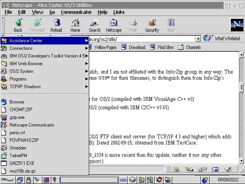Viewport: 245px width, 184px height.
Task: Open CHOMP.ZIP in the menu list
Action: 44,110
